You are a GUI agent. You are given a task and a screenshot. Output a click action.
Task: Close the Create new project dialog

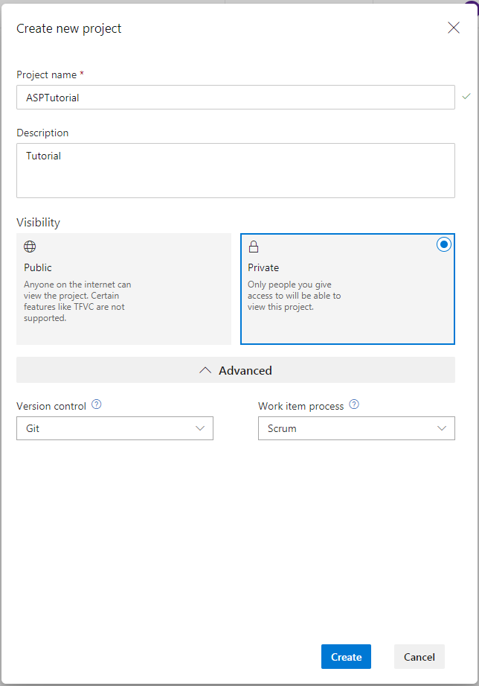click(x=454, y=28)
